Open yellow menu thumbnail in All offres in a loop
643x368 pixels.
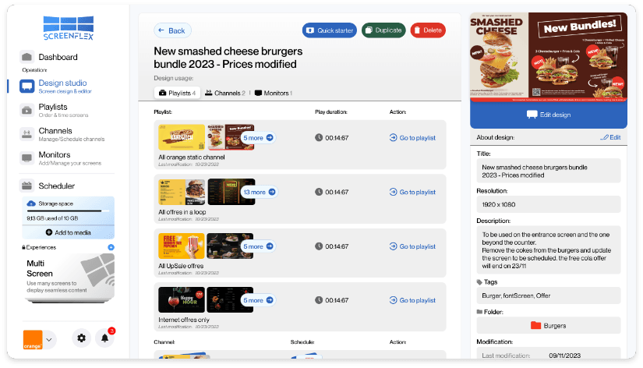tap(182, 192)
